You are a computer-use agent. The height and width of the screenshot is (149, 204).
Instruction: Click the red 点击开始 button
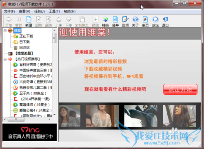point(180,89)
